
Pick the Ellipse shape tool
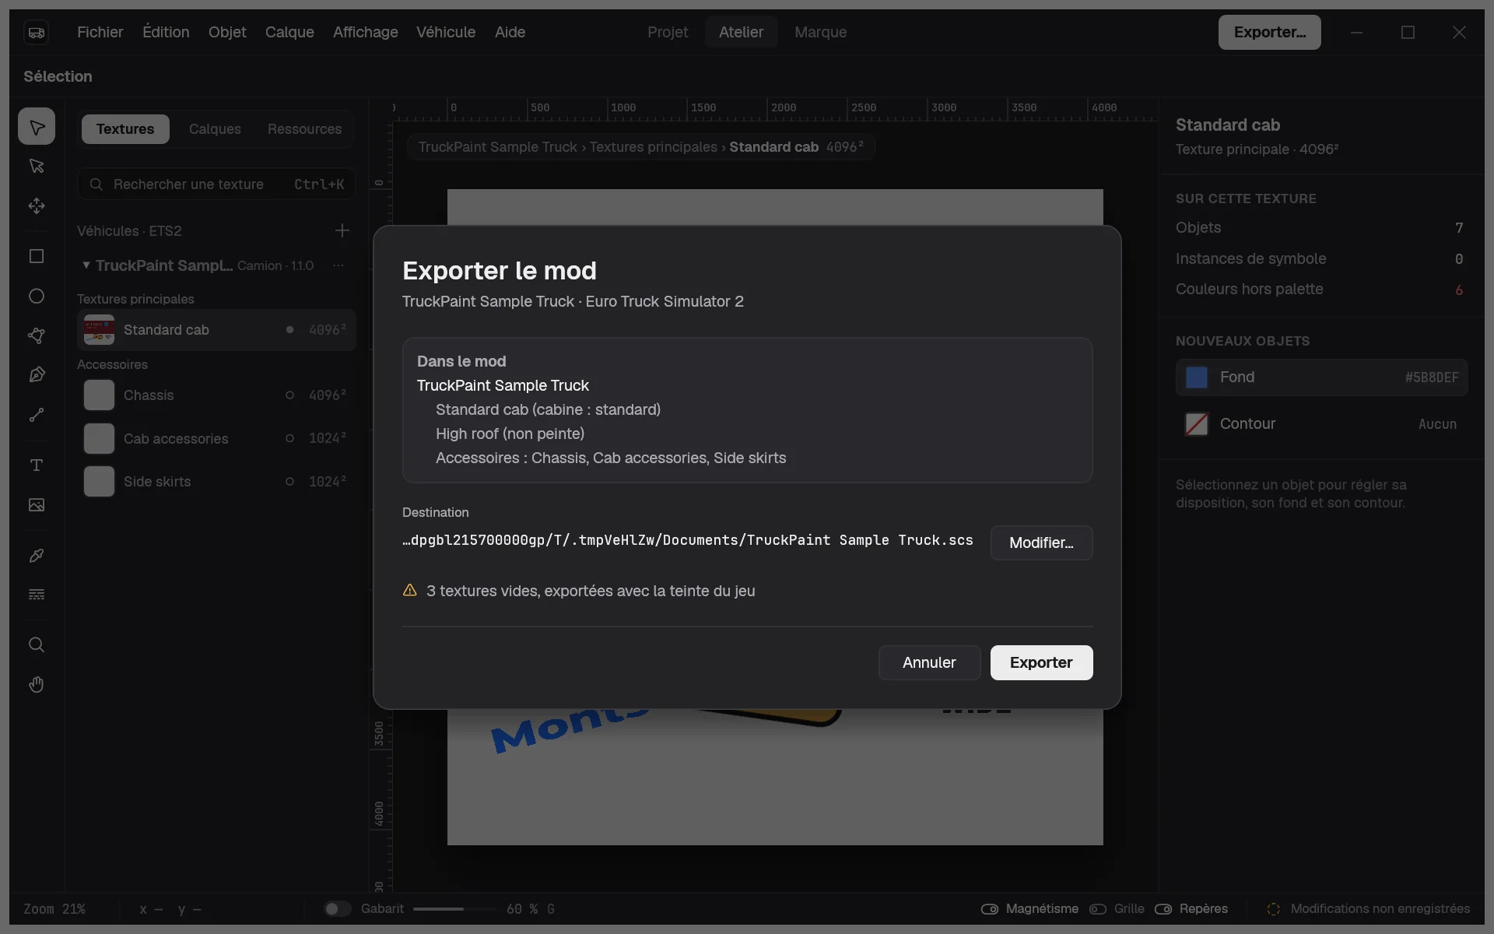pyautogui.click(x=37, y=297)
